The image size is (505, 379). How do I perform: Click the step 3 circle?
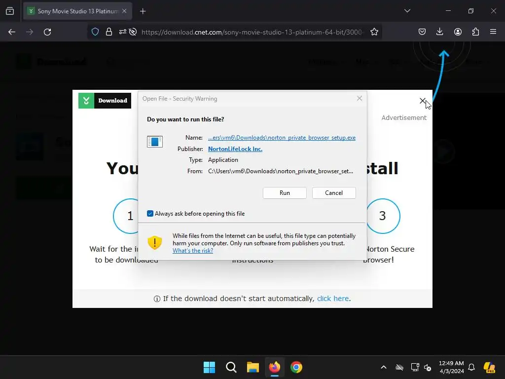coord(382,216)
